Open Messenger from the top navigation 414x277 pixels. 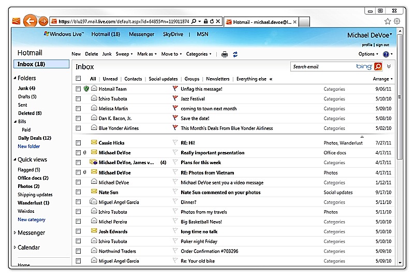[141, 34]
